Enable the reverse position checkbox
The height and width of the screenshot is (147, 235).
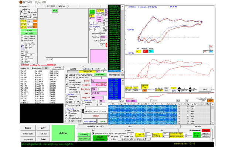click(x=22, y=43)
